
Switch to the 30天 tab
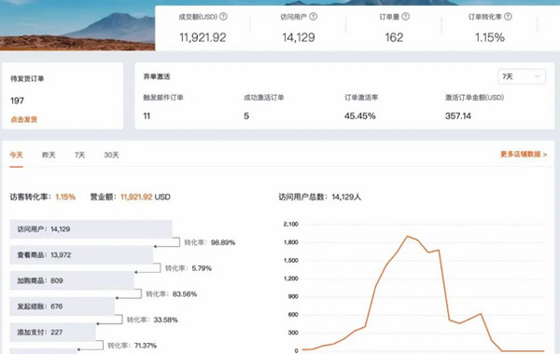coord(111,155)
